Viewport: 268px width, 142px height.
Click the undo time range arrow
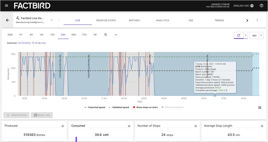click(x=116, y=35)
